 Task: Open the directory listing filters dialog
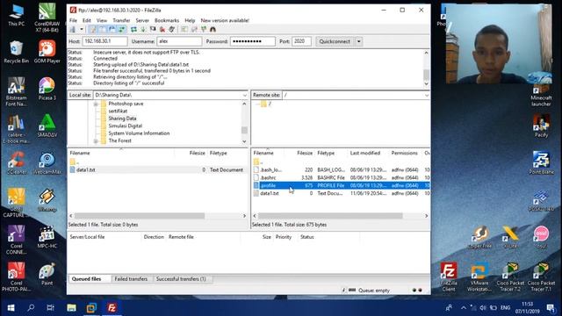click(184, 29)
